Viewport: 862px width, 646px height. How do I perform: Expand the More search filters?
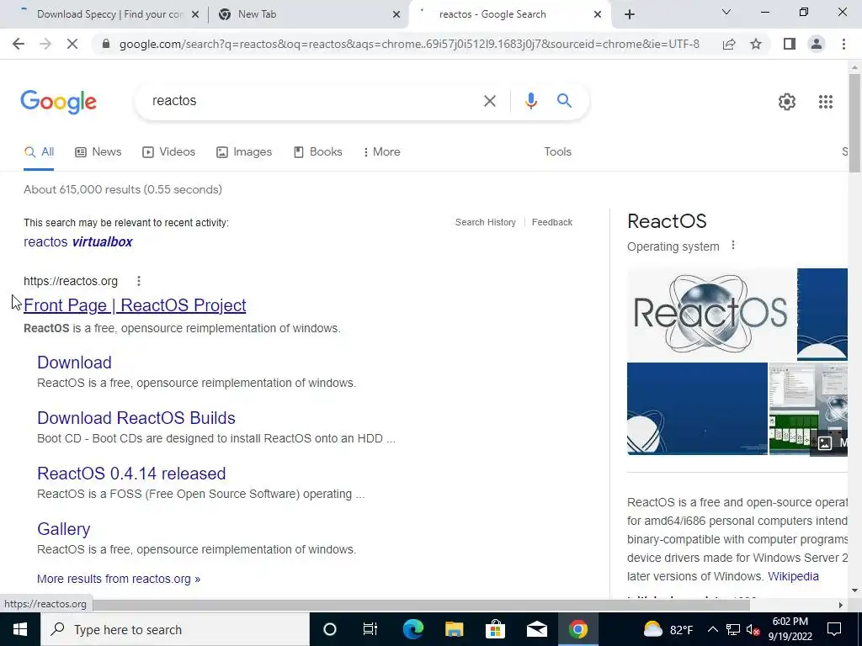pos(381,152)
